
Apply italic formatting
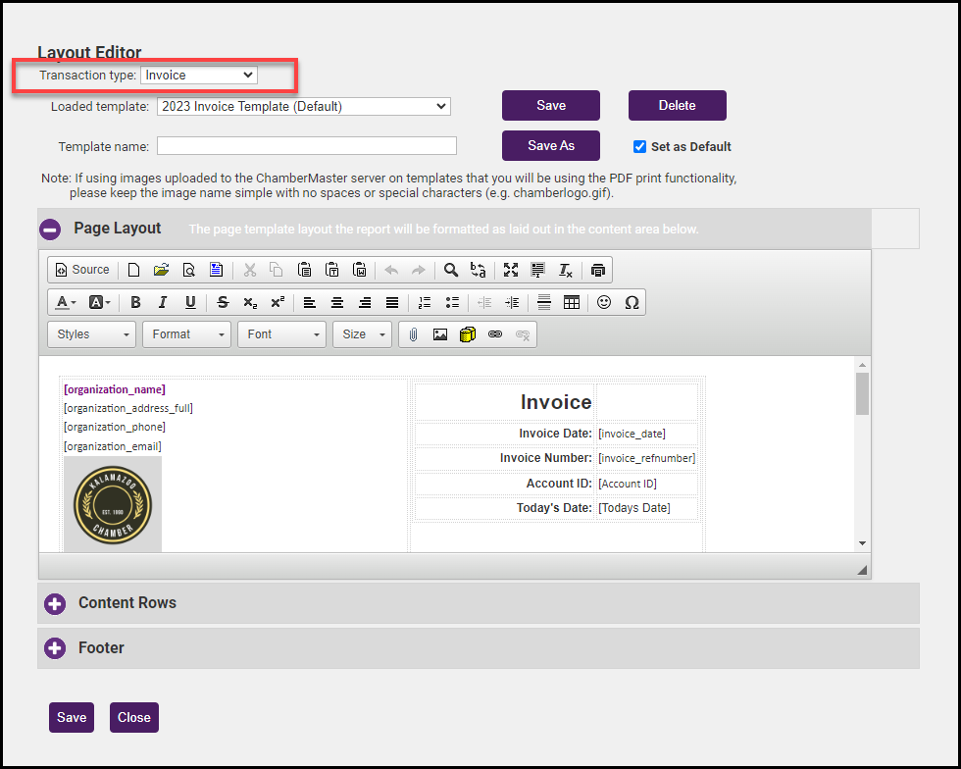[163, 302]
